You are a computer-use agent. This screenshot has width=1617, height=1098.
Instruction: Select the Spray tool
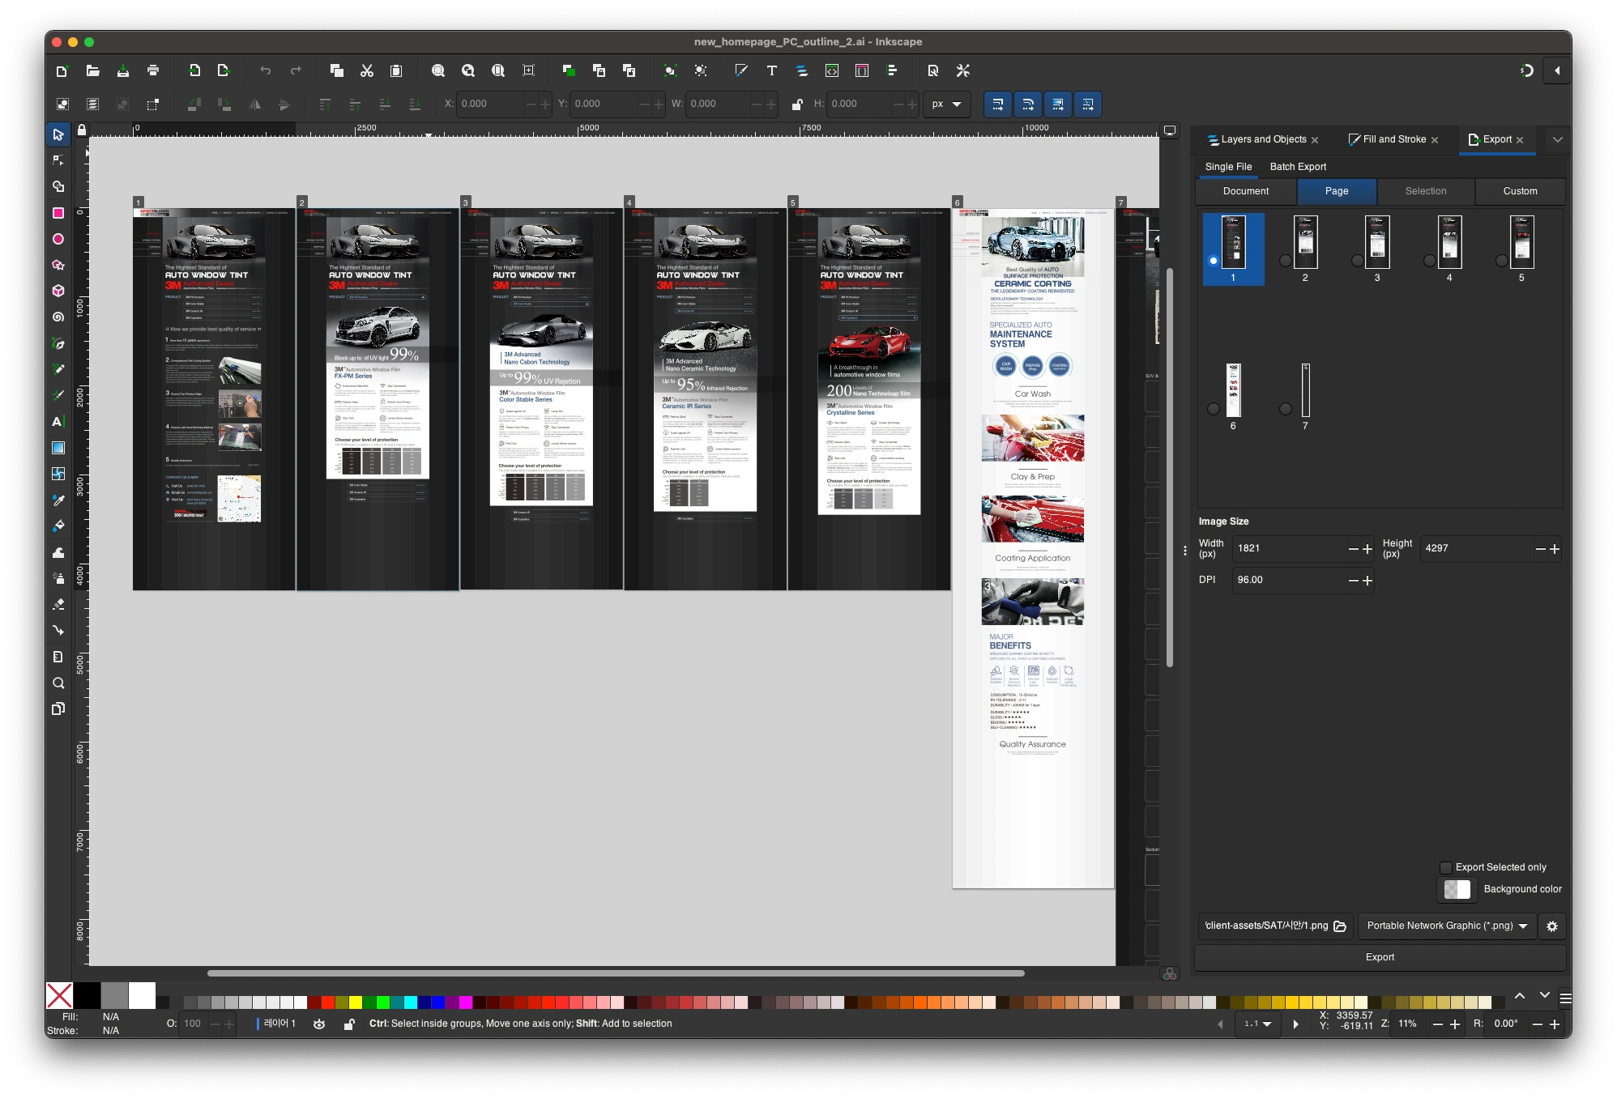click(x=58, y=578)
